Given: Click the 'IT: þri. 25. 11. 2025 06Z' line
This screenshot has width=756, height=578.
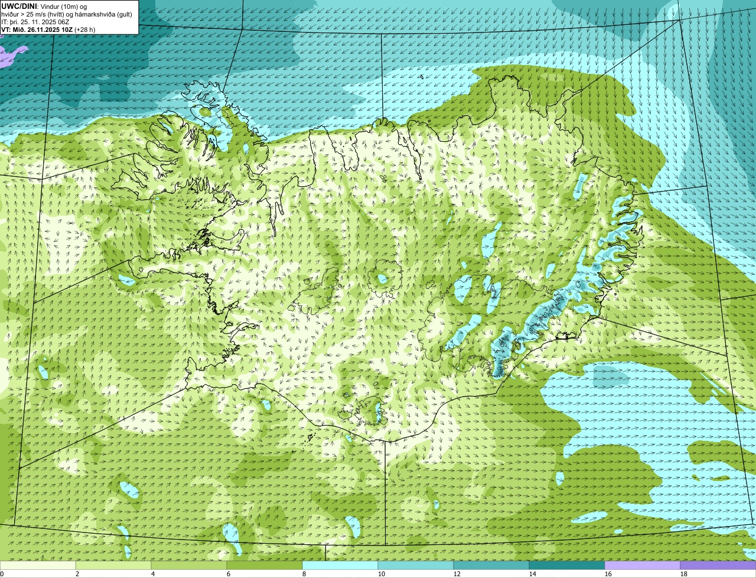Looking at the screenshot, I should (35, 22).
